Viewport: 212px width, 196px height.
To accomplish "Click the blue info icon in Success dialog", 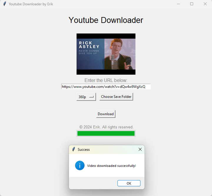I will (x=80, y=165).
